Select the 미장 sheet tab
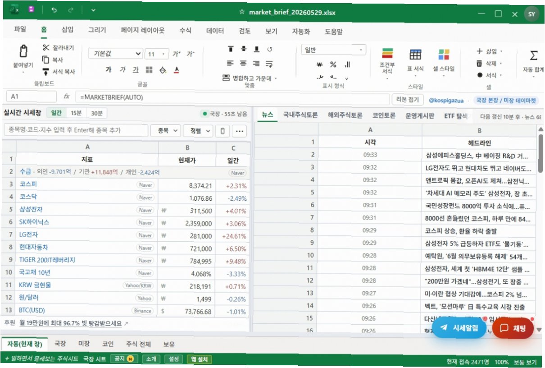Image resolution: width=545 pixels, height=368 pixels. 84,344
